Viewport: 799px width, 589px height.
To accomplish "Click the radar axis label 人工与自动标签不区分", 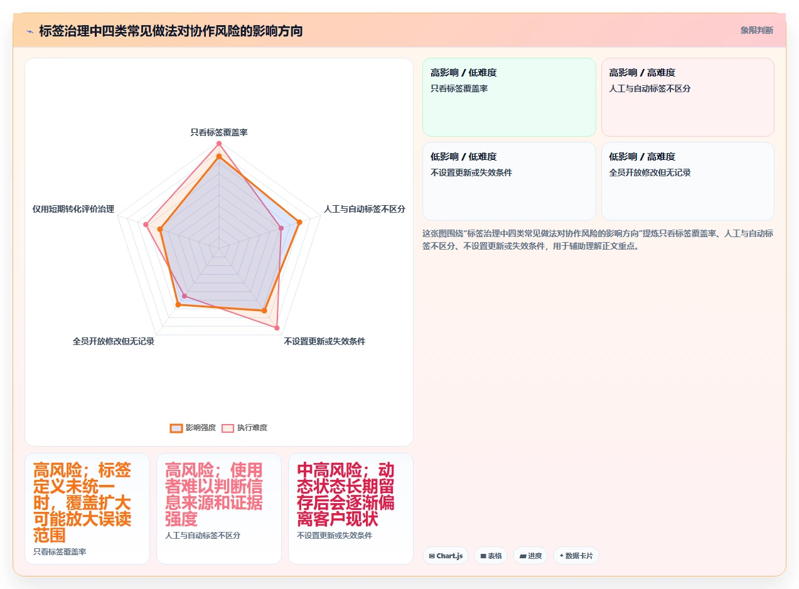I will (365, 209).
